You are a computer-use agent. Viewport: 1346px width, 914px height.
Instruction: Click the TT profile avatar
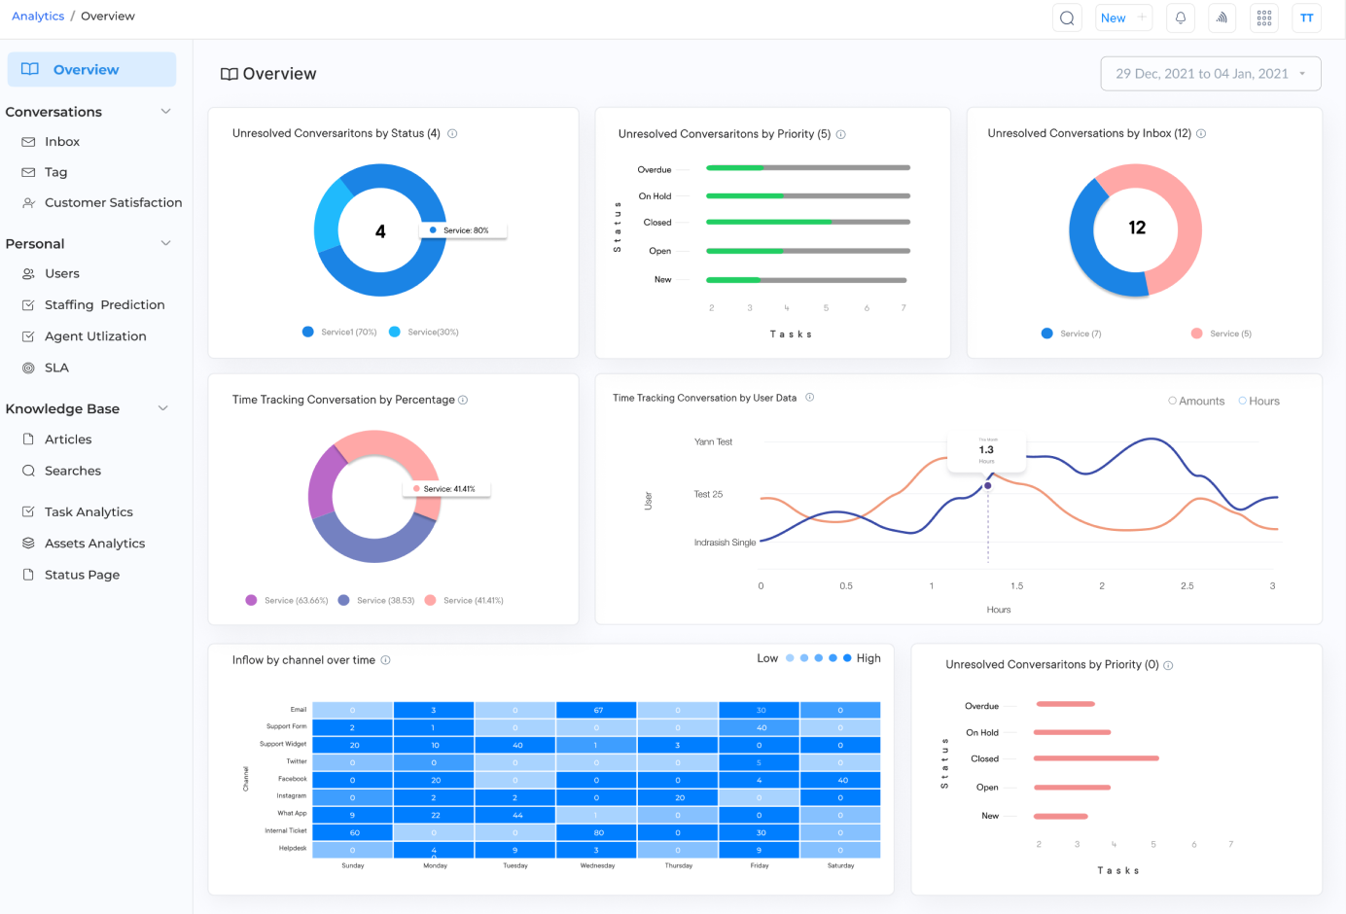pyautogui.click(x=1306, y=18)
